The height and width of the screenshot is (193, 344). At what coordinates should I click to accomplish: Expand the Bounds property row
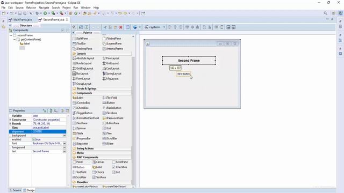click(x=10, y=124)
